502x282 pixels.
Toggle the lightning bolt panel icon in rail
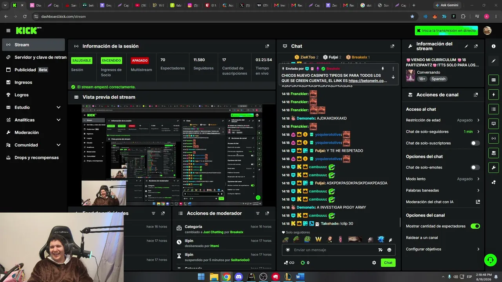(x=493, y=94)
